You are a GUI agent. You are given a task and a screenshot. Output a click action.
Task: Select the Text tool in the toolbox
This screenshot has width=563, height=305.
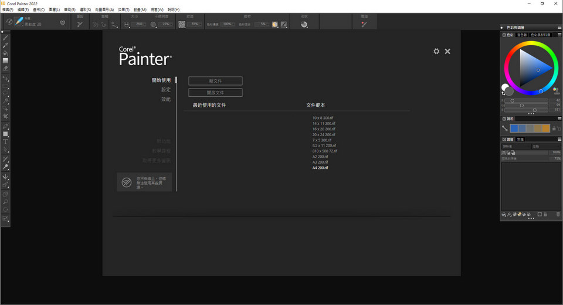coord(6,141)
